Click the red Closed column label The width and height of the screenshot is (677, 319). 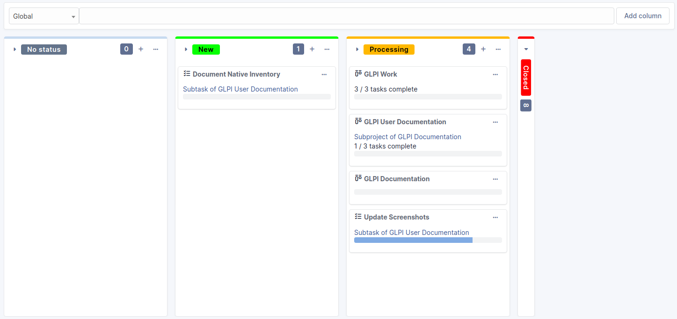[x=526, y=78]
